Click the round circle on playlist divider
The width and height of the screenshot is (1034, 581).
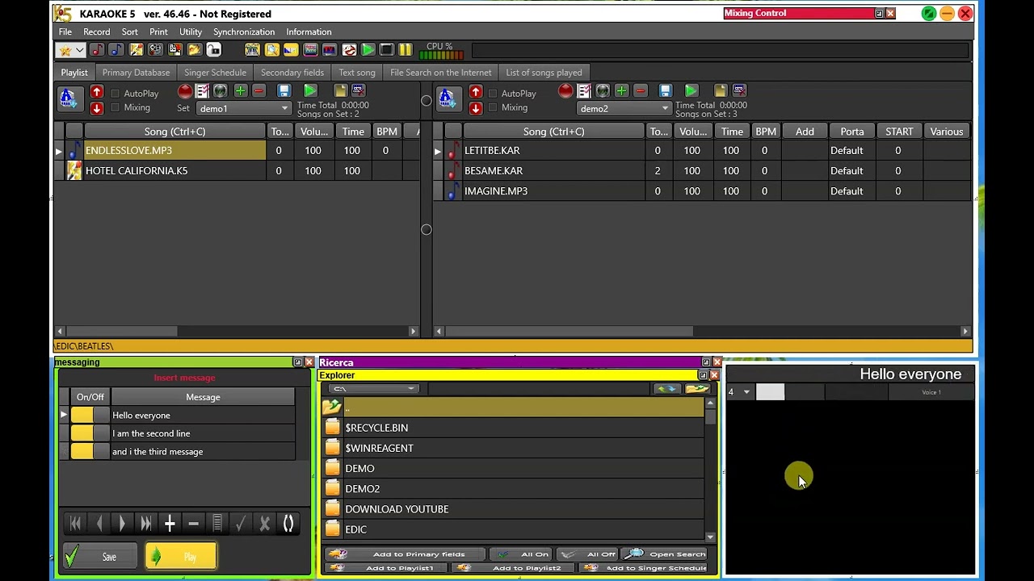(x=427, y=230)
